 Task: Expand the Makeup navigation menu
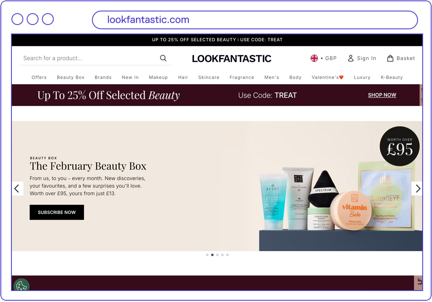click(x=158, y=78)
